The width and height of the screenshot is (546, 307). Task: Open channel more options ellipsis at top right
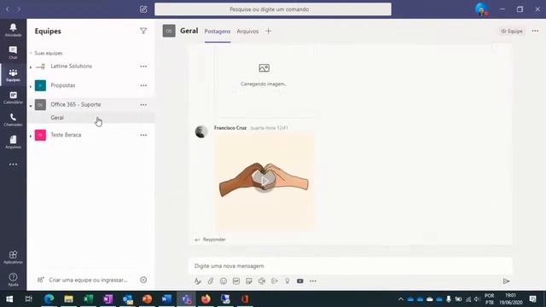[x=535, y=31]
